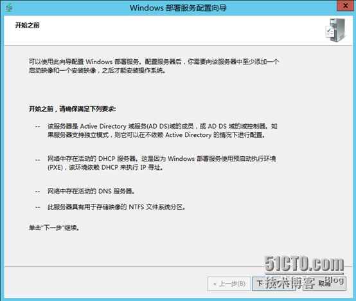Click the disabled 上一步(B) button
Viewport: 356px width, 301px height.
point(229,284)
